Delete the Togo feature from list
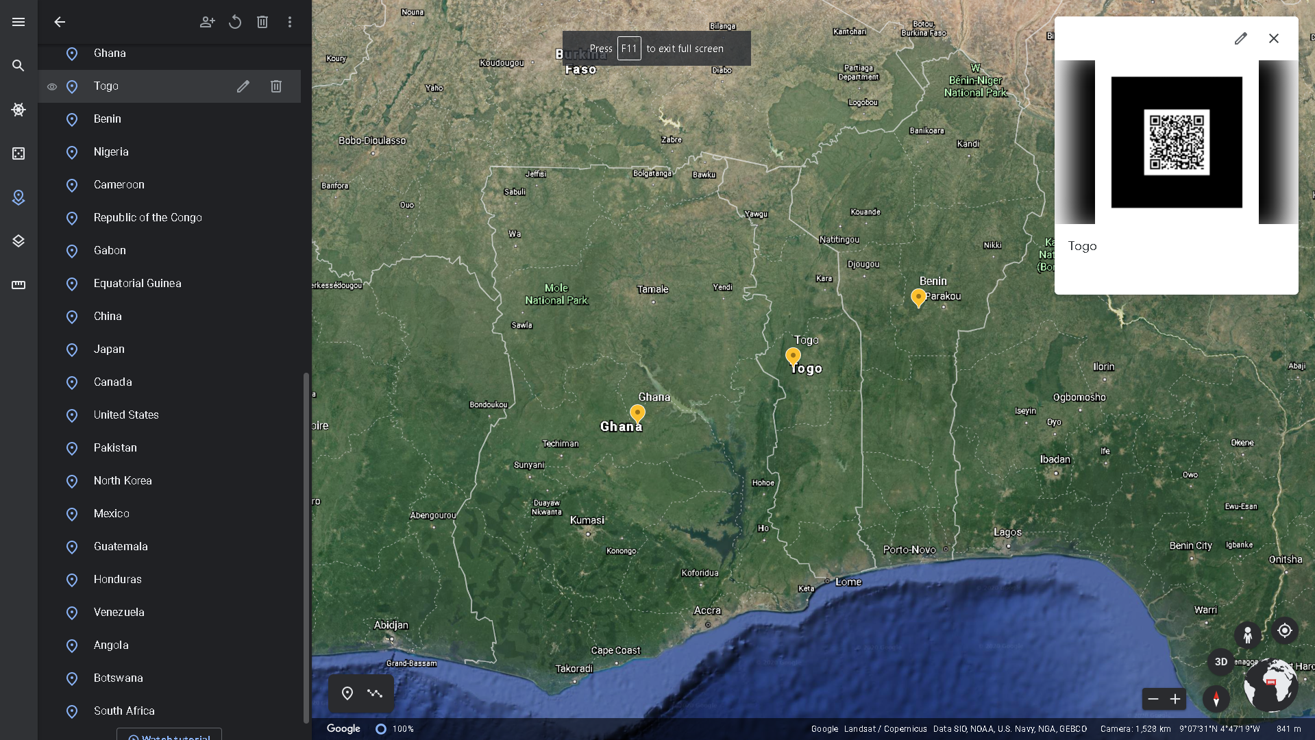This screenshot has width=1315, height=740. pyautogui.click(x=276, y=86)
